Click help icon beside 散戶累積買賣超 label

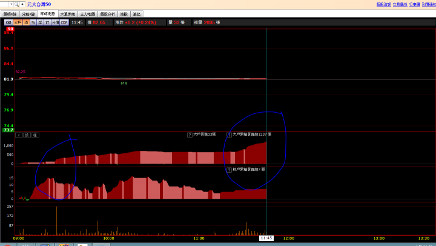229,170
